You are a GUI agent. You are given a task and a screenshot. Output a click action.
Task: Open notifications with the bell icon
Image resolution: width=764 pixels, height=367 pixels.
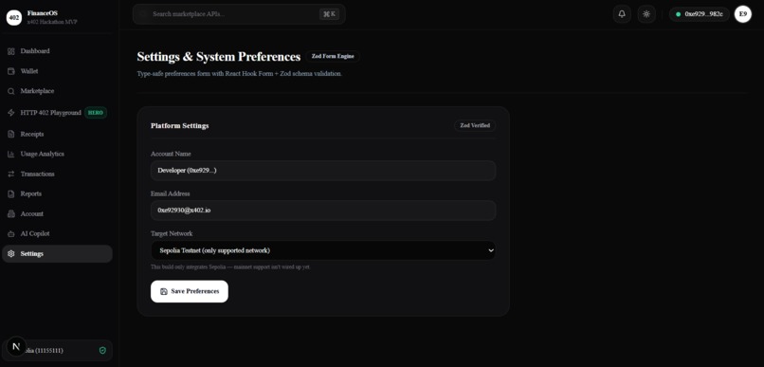coord(622,14)
